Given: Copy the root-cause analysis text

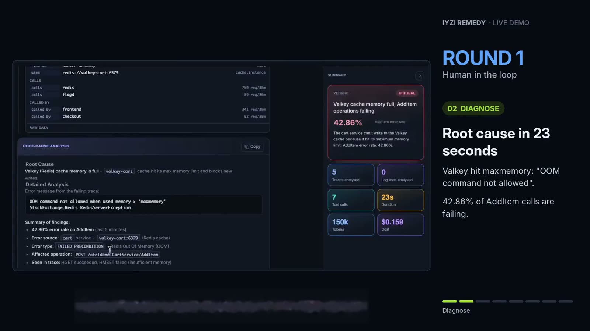Looking at the screenshot, I should (x=253, y=146).
